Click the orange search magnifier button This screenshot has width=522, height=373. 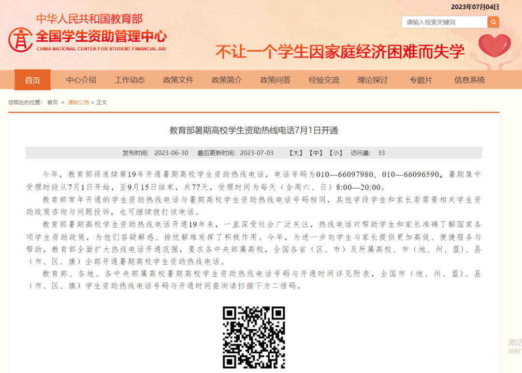point(493,22)
